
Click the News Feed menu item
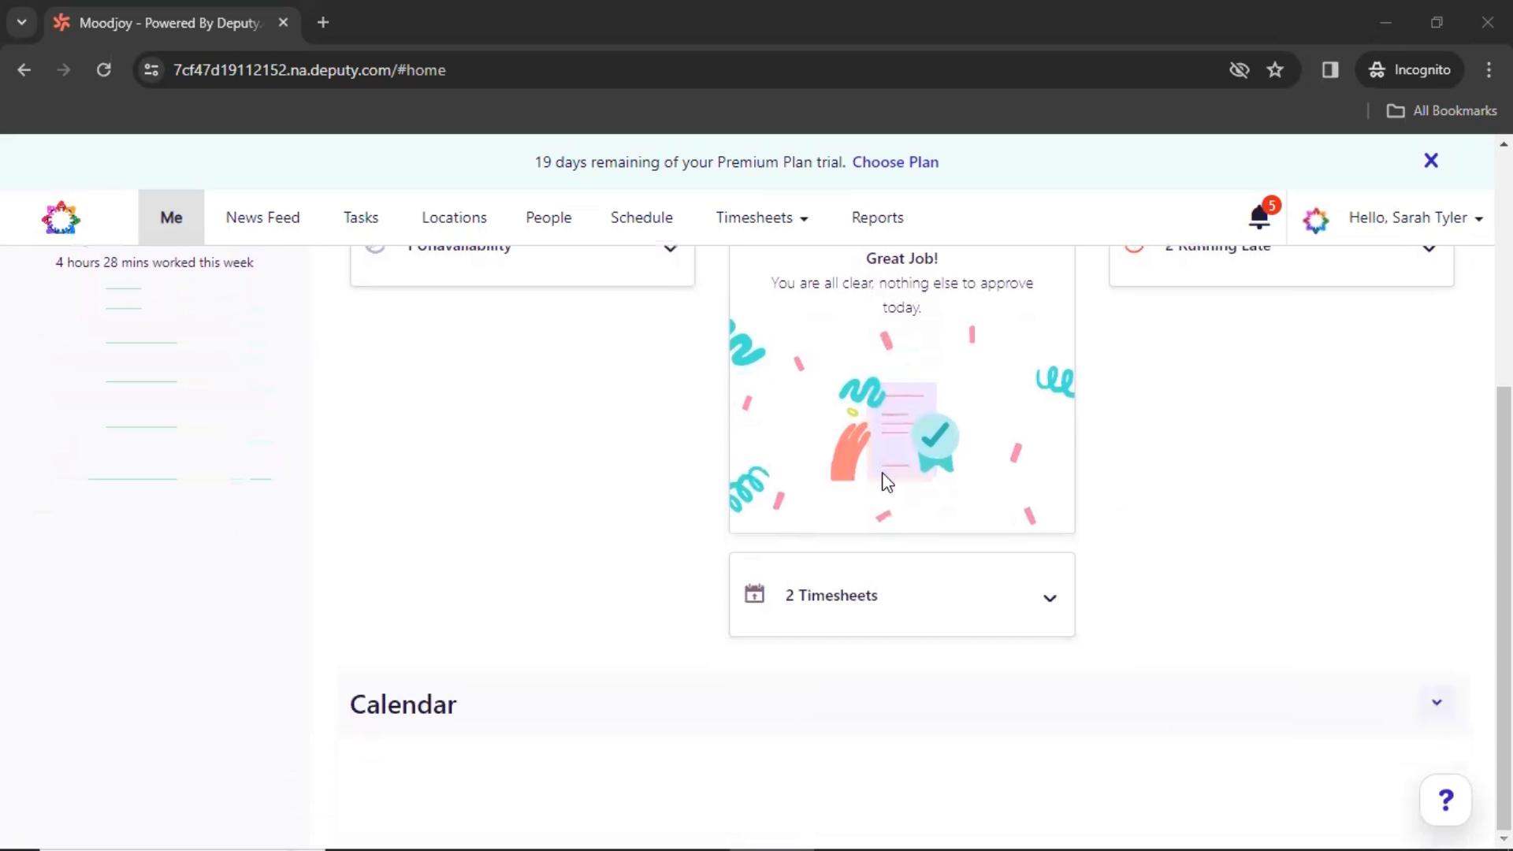coord(262,217)
